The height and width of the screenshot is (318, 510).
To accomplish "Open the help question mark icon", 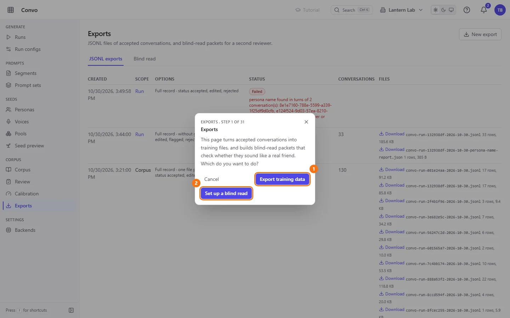I will (x=467, y=10).
